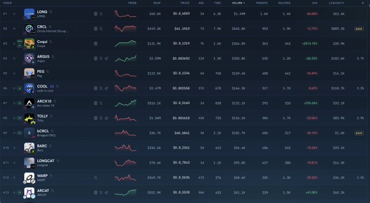370x203 pixels.
Task: Sort by the Holders column header
Action: pyautogui.click(x=284, y=3)
